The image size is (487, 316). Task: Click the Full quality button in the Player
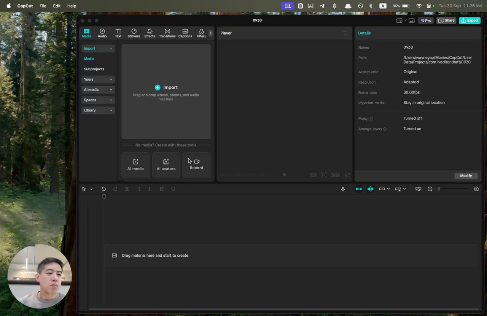coord(314,175)
